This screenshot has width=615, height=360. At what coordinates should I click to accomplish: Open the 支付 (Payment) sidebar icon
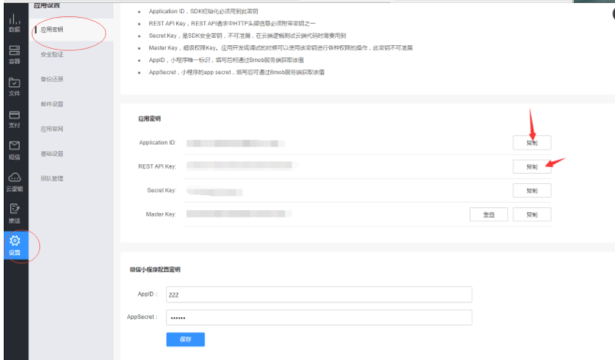pos(14,118)
